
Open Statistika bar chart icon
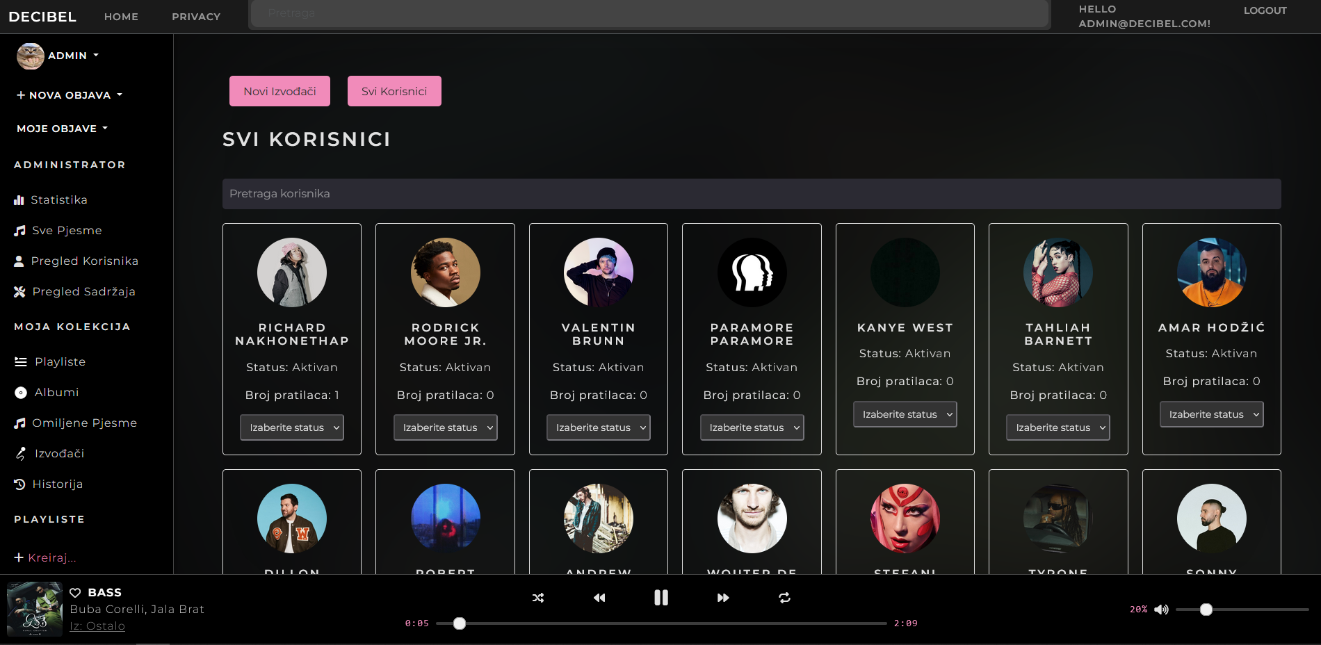coord(19,200)
